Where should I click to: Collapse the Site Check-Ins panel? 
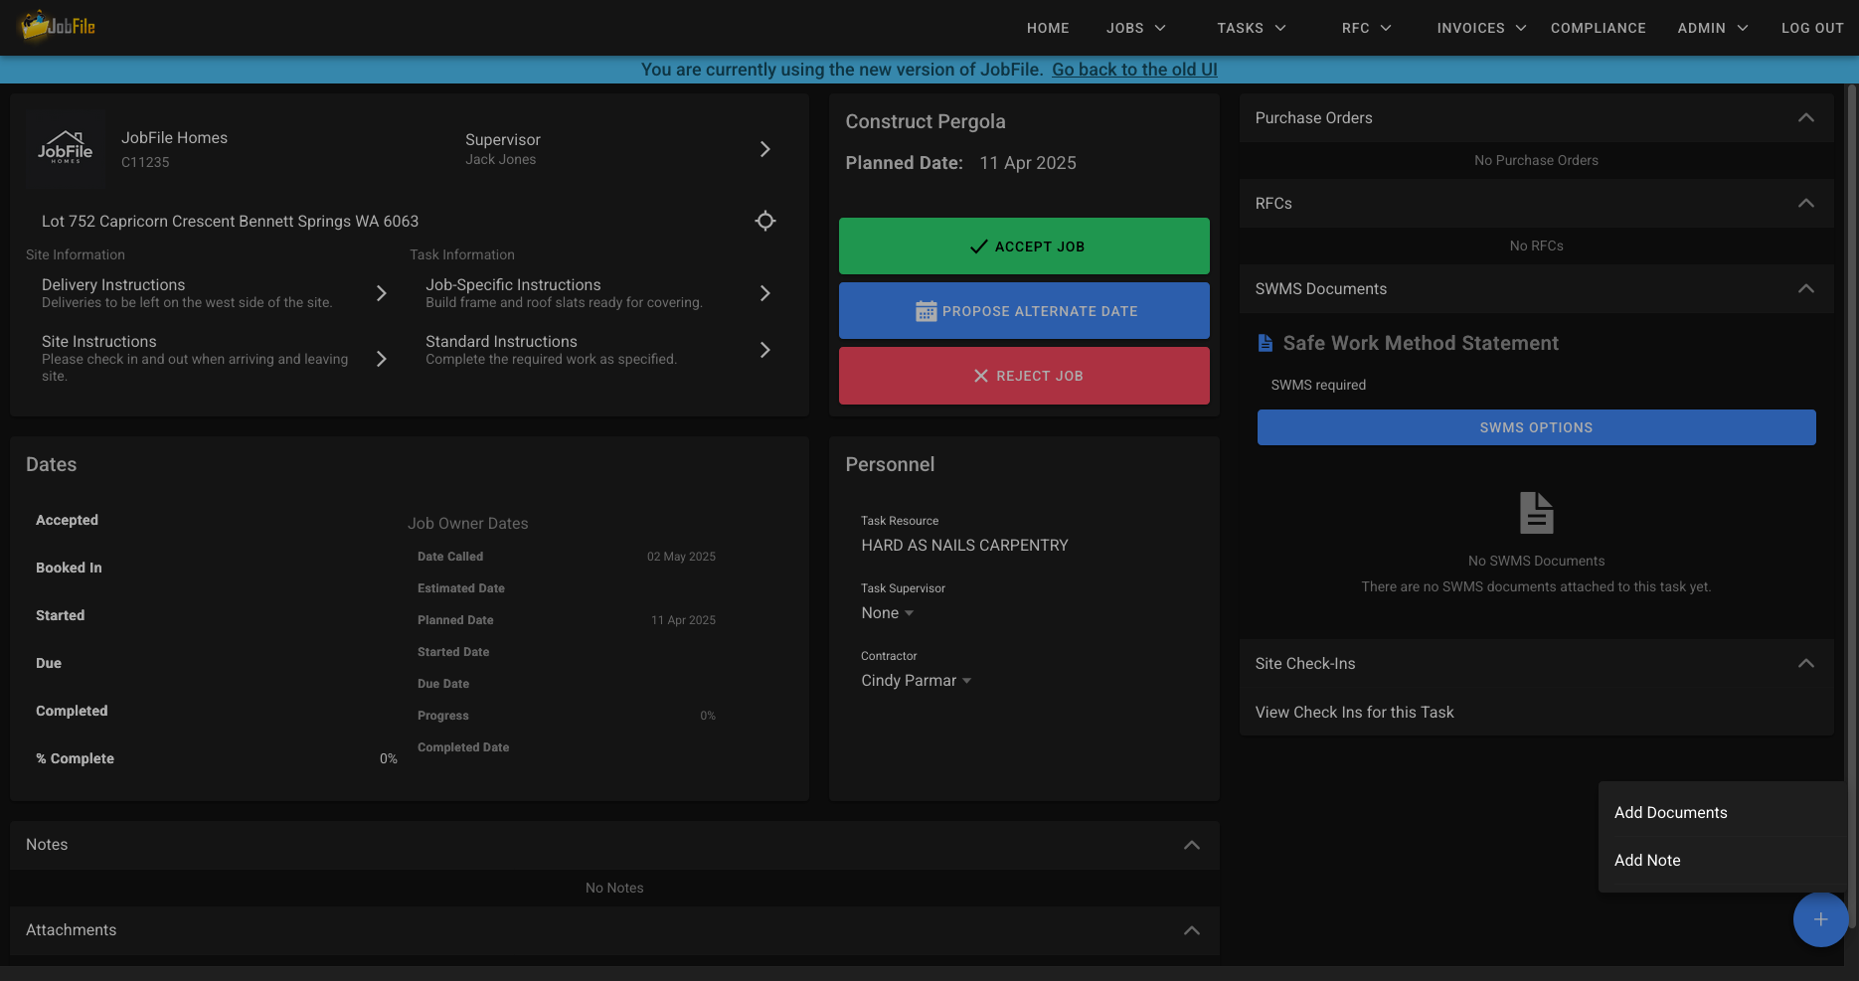pos(1806,664)
